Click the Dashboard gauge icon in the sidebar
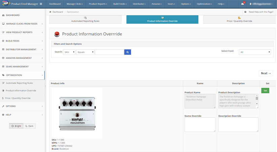Viewport: 277px width, 152px height. tap(3, 15)
